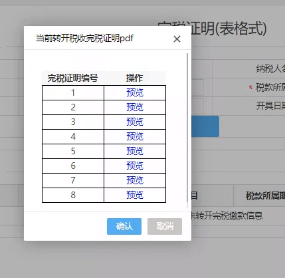This screenshot has height=278, width=285.
Task: Cancel with the 取消 button
Action: [165, 226]
